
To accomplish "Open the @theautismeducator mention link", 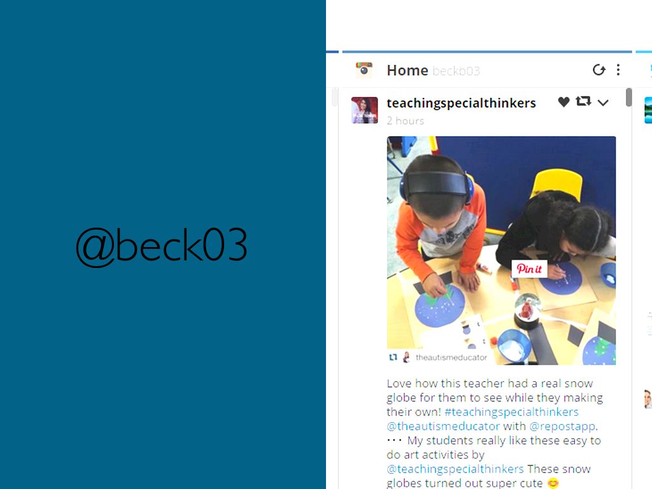I will [x=443, y=426].
